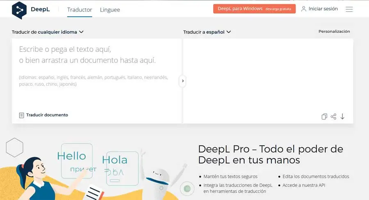The image size is (369, 200).
Task: Click the 'Hello' illustration card
Action: tap(77, 161)
